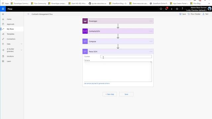Expand the ContractsJSON step card
Screen dimensions: 212x119
click(x=118, y=31)
